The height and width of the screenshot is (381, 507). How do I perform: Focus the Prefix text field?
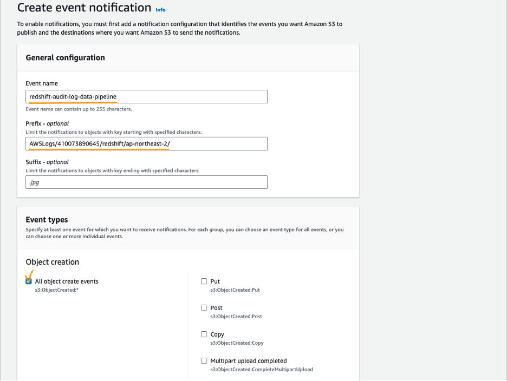click(x=146, y=143)
